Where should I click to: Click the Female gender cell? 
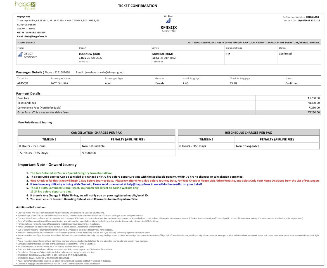click(x=160, y=83)
